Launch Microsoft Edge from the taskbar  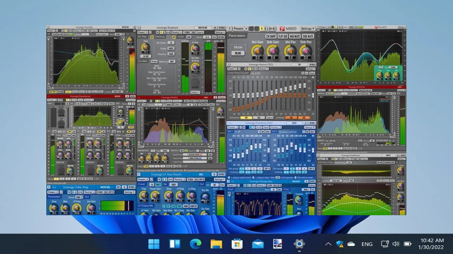coord(195,244)
